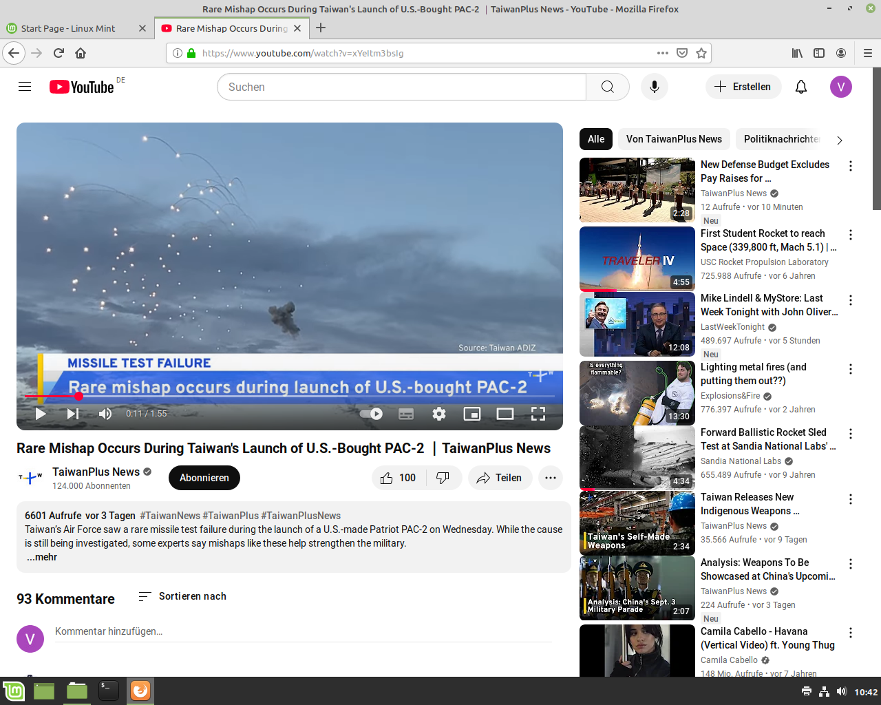Seek using the red video progress bar

pos(289,396)
